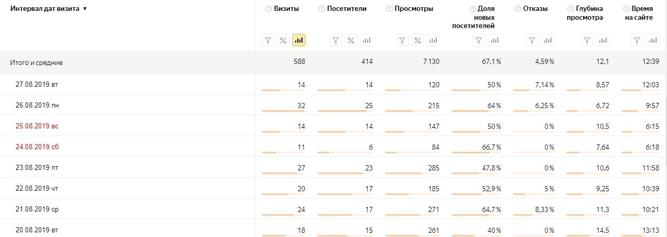This screenshot has height=237, width=667.
Task: Click the filter icon under Визиты column
Action: [x=268, y=41]
